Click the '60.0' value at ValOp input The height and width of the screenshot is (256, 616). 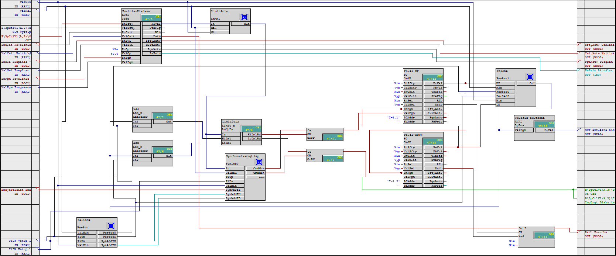[x=114, y=54]
